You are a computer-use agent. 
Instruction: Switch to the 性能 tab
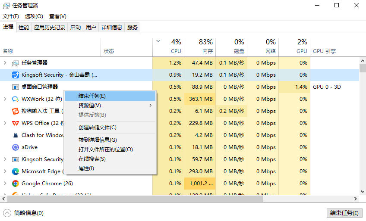[x=24, y=28]
